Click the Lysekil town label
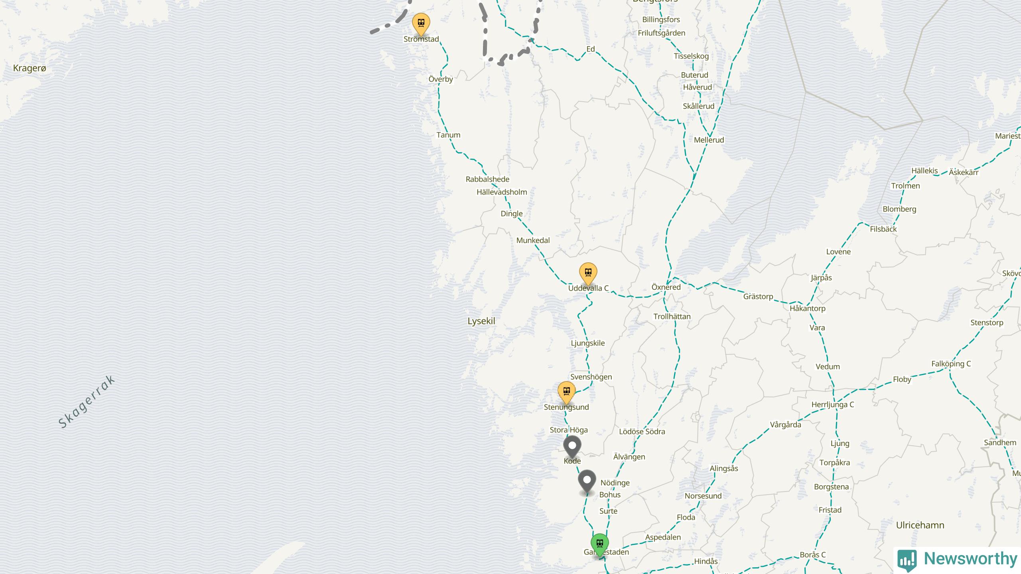This screenshot has width=1021, height=574. 481,321
